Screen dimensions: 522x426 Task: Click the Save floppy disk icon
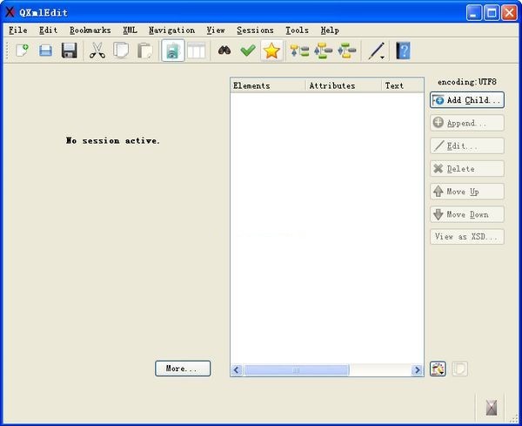click(x=69, y=51)
